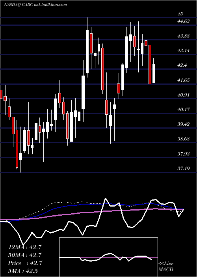Click the 50MA : 42.7 readout

[25, 255]
